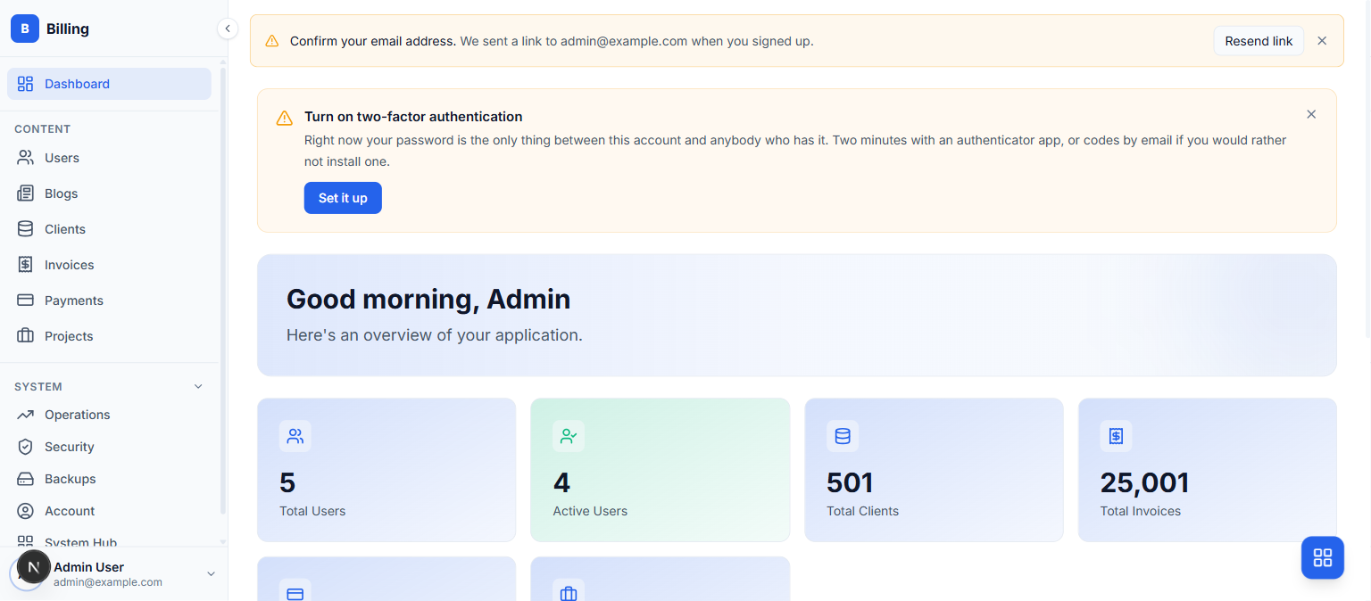
Task: Click the Total Users card icon
Action: click(295, 436)
